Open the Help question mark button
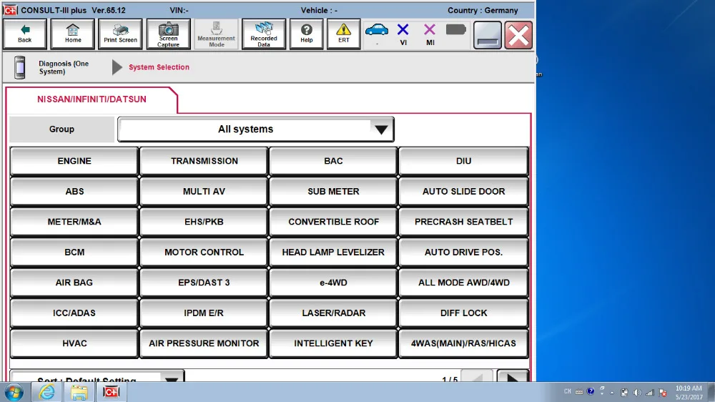This screenshot has width=715, height=402. tap(307, 34)
